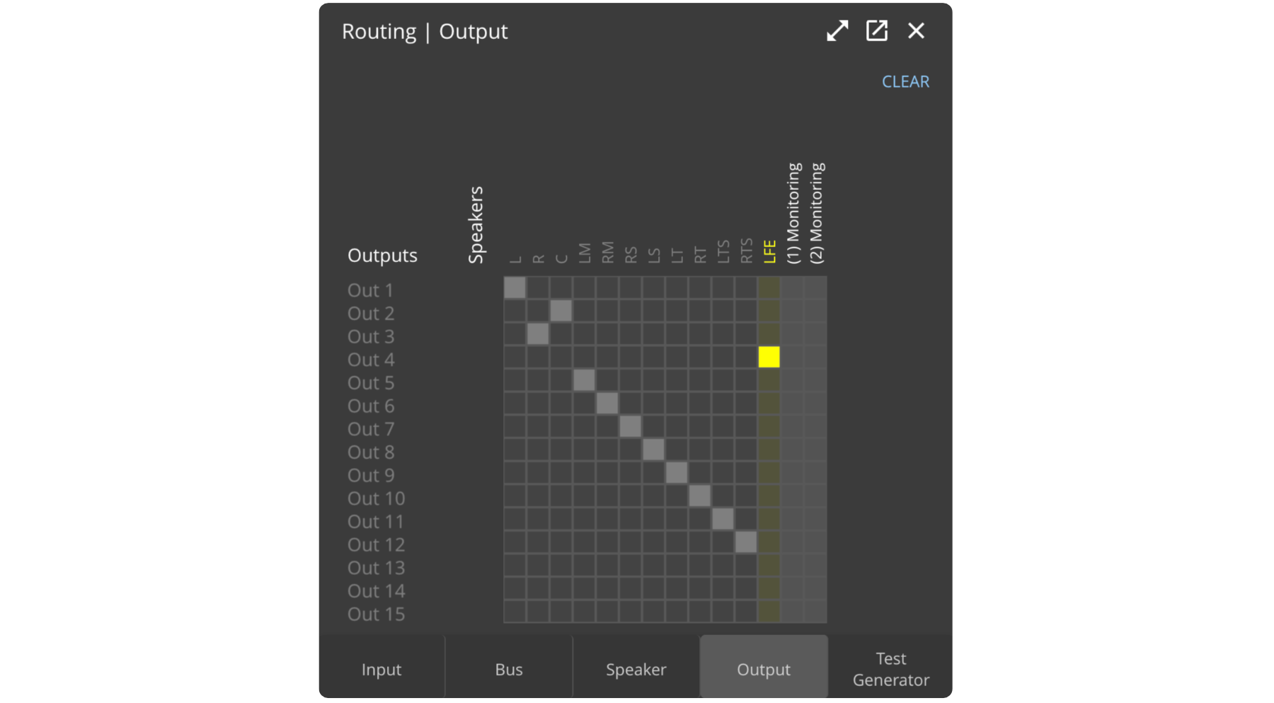The image size is (1274, 703).
Task: Disable the L speaker routing on Out 1
Action: (515, 288)
